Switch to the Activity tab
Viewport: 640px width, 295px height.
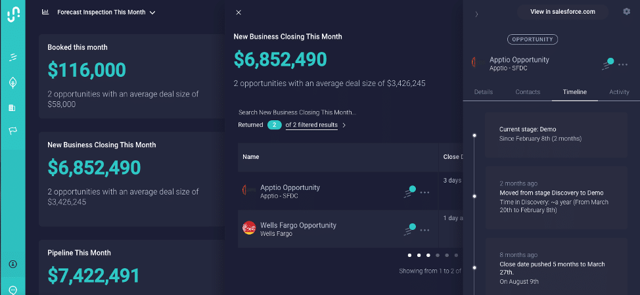click(x=619, y=92)
